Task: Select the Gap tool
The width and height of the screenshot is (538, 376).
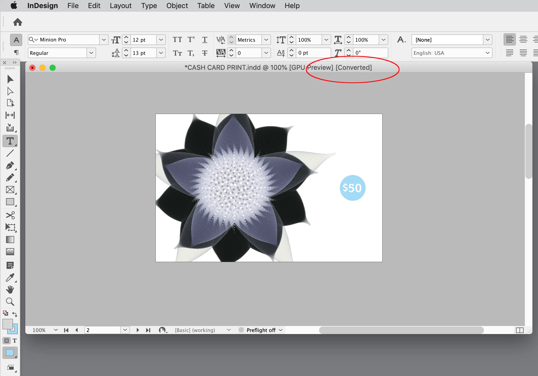Action: (10, 115)
